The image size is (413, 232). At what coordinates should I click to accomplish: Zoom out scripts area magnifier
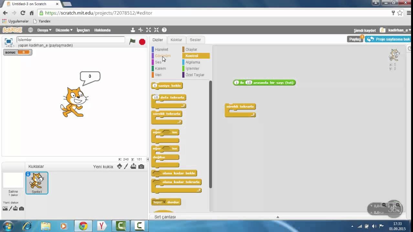click(x=384, y=205)
